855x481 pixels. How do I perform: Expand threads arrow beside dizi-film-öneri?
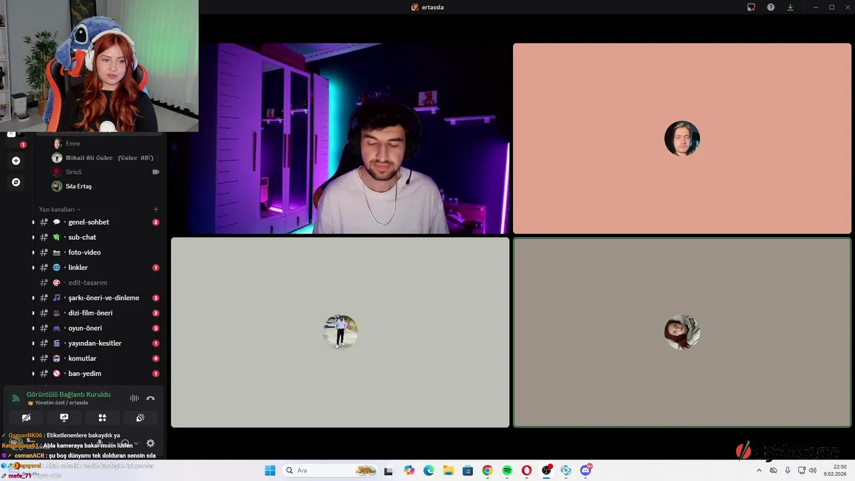pyautogui.click(x=33, y=313)
